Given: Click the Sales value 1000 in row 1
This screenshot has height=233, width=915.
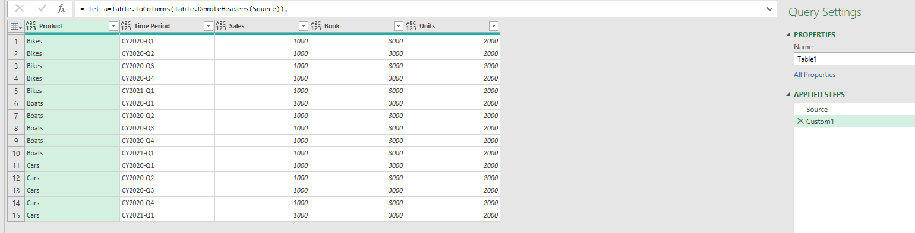Looking at the screenshot, I should pyautogui.click(x=262, y=41).
